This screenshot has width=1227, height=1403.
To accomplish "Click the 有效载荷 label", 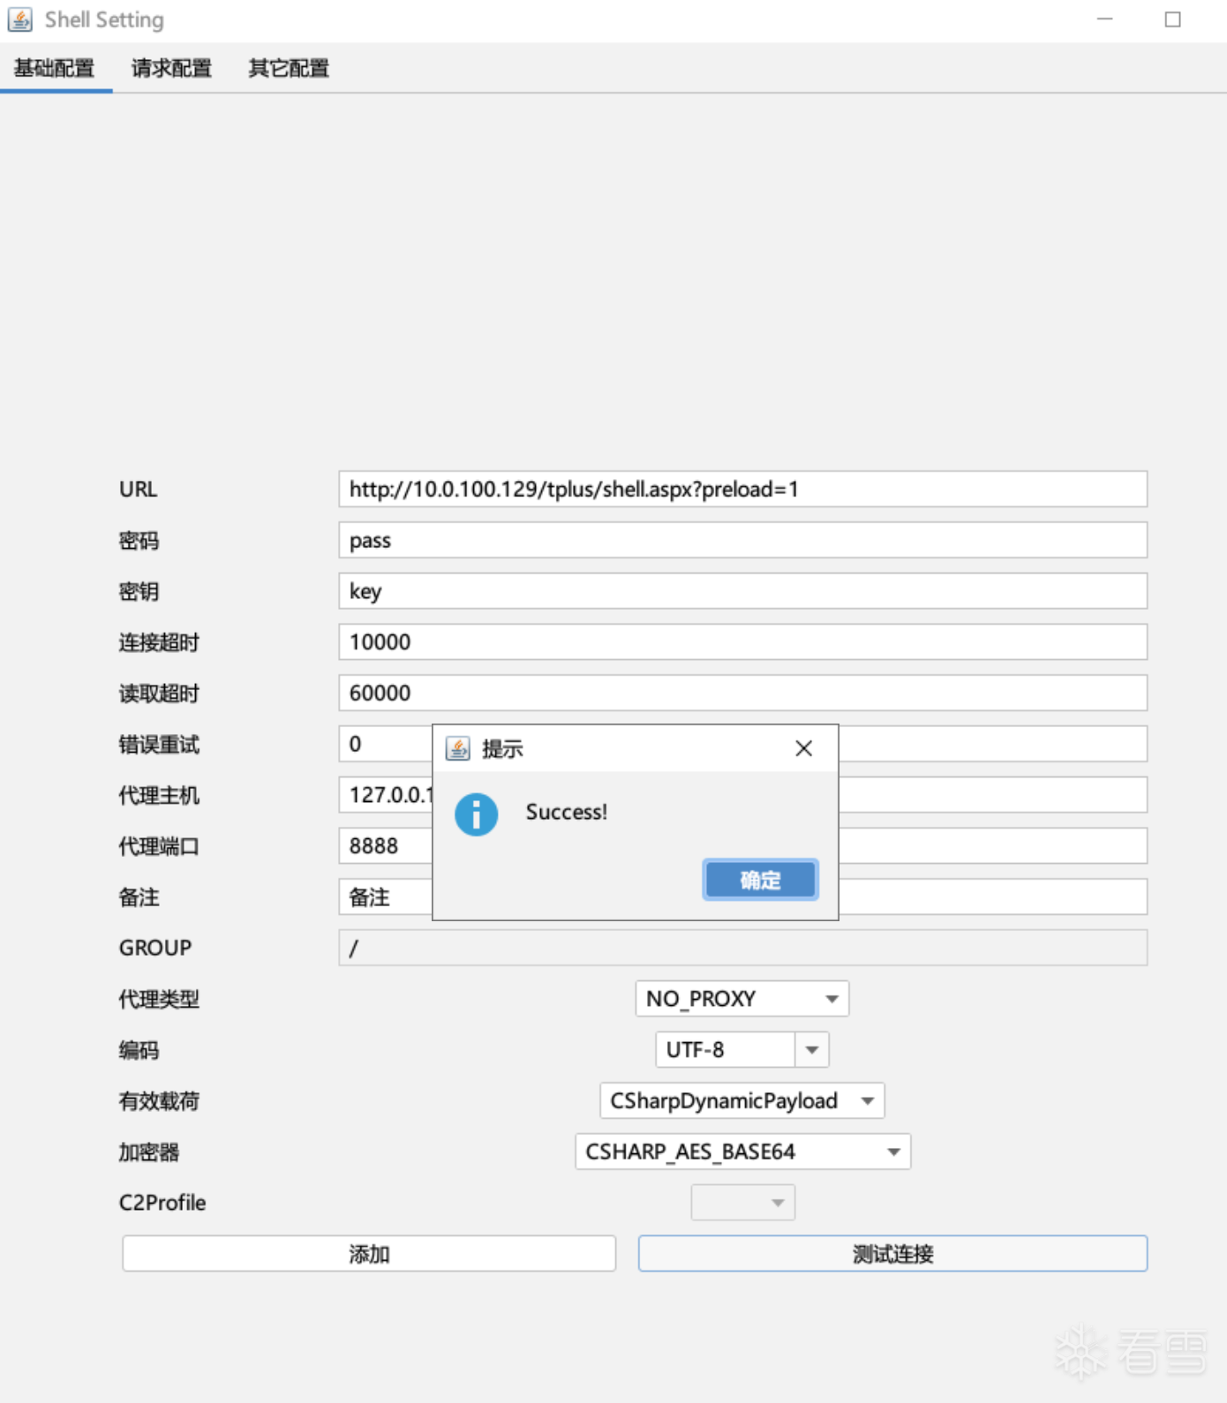I will click(x=159, y=1101).
